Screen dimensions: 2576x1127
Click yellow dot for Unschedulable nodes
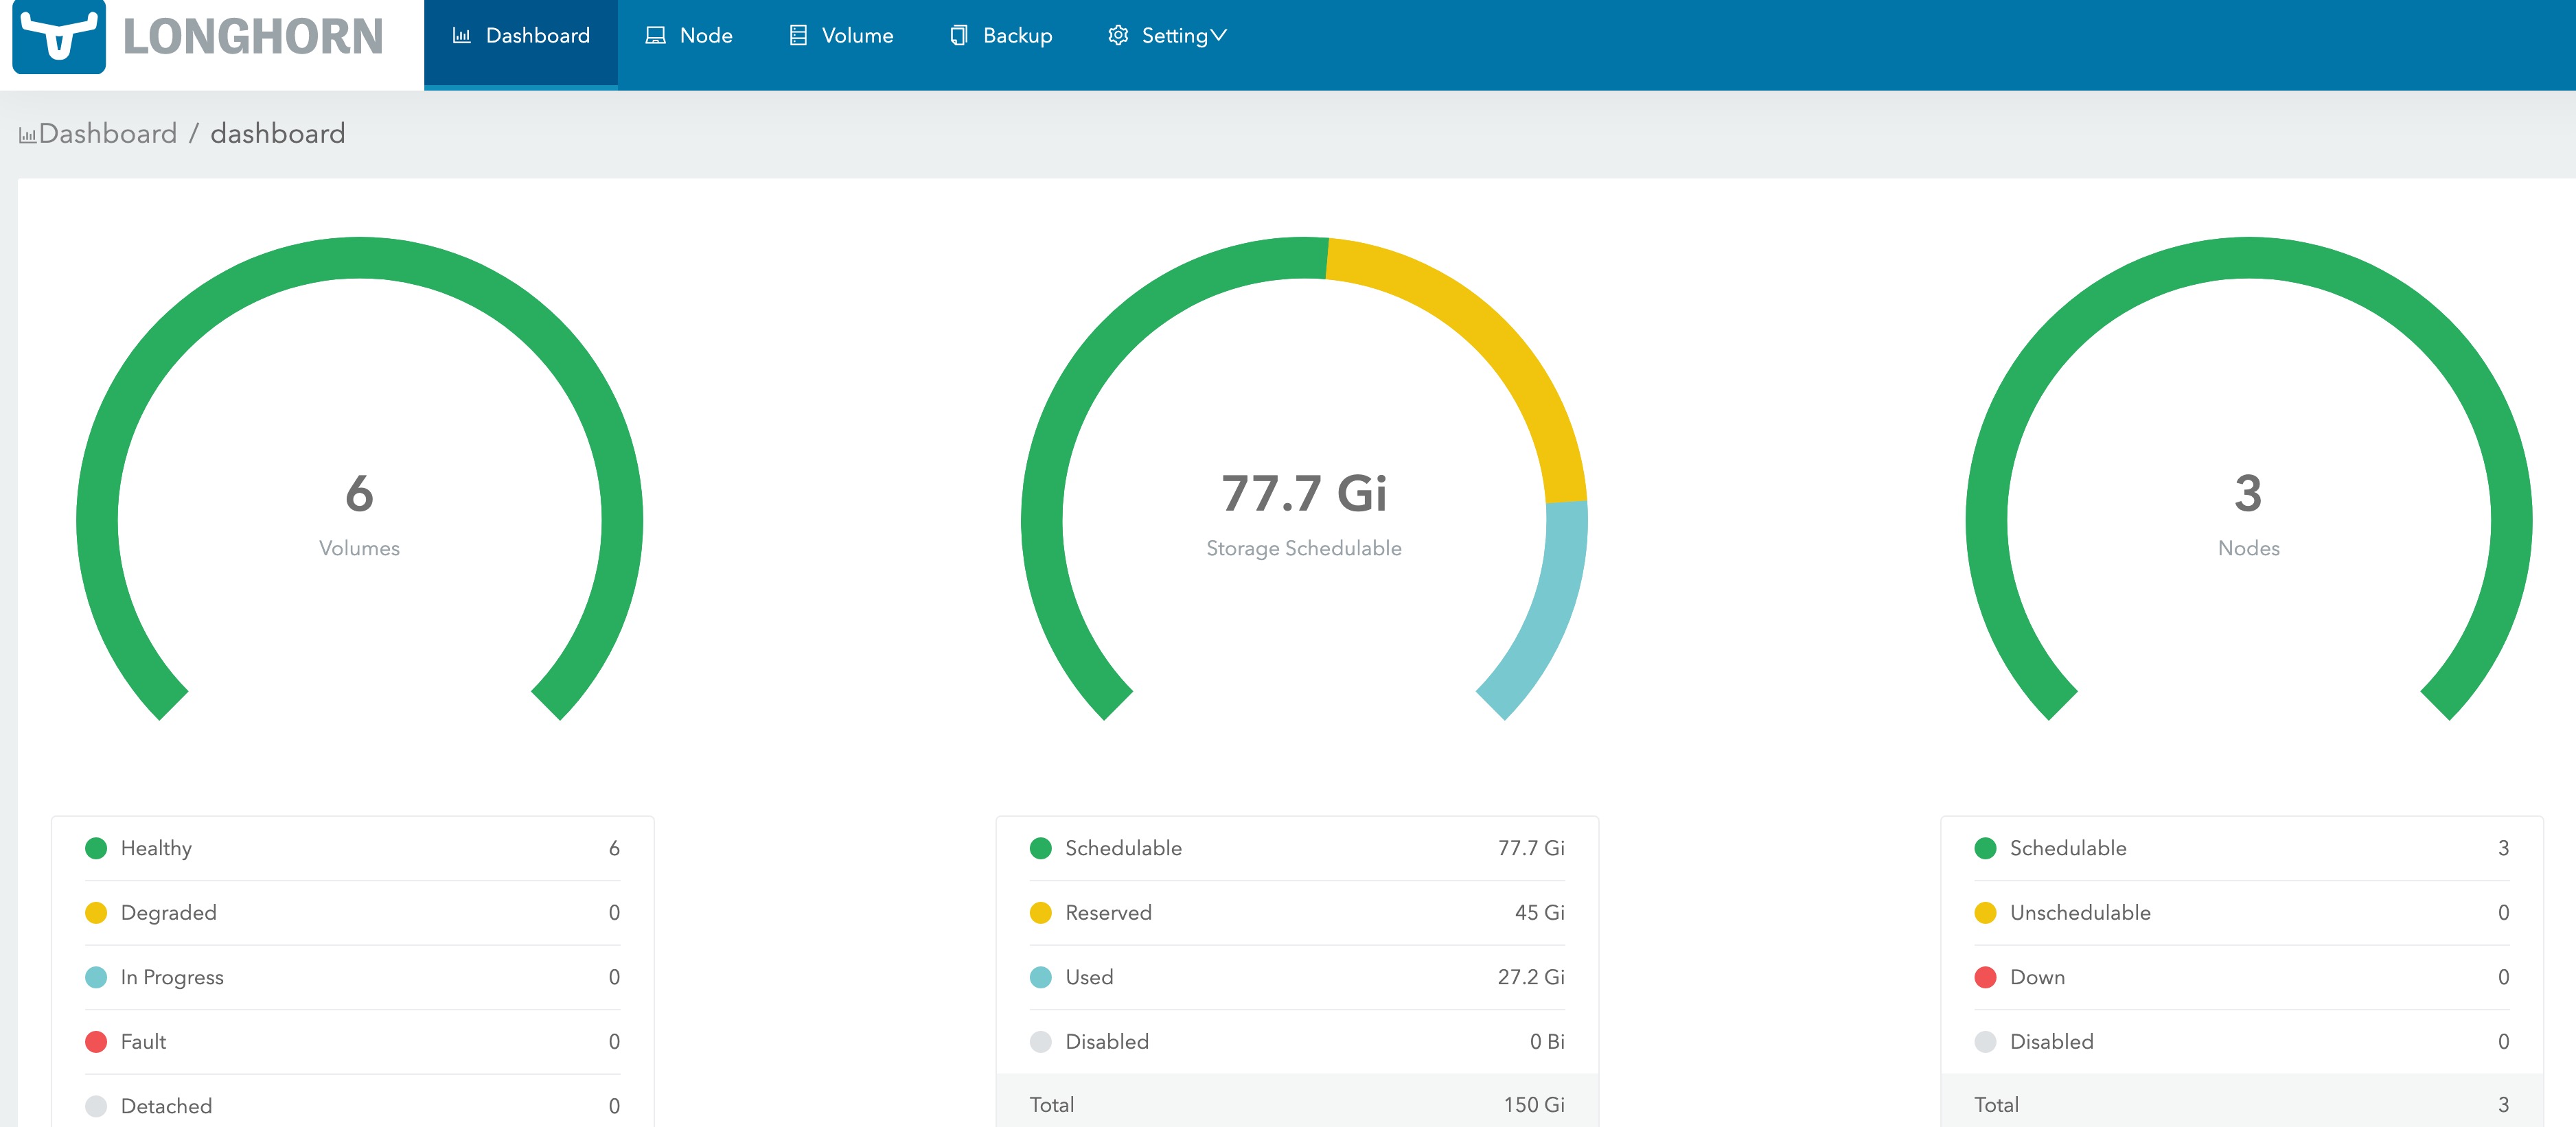[x=1985, y=913]
